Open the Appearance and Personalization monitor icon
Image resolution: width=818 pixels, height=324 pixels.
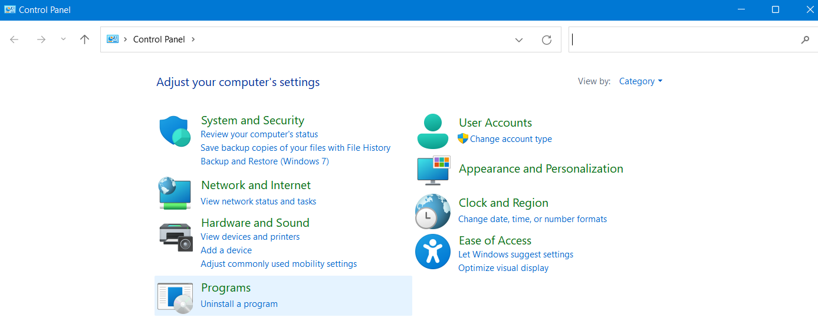click(433, 170)
